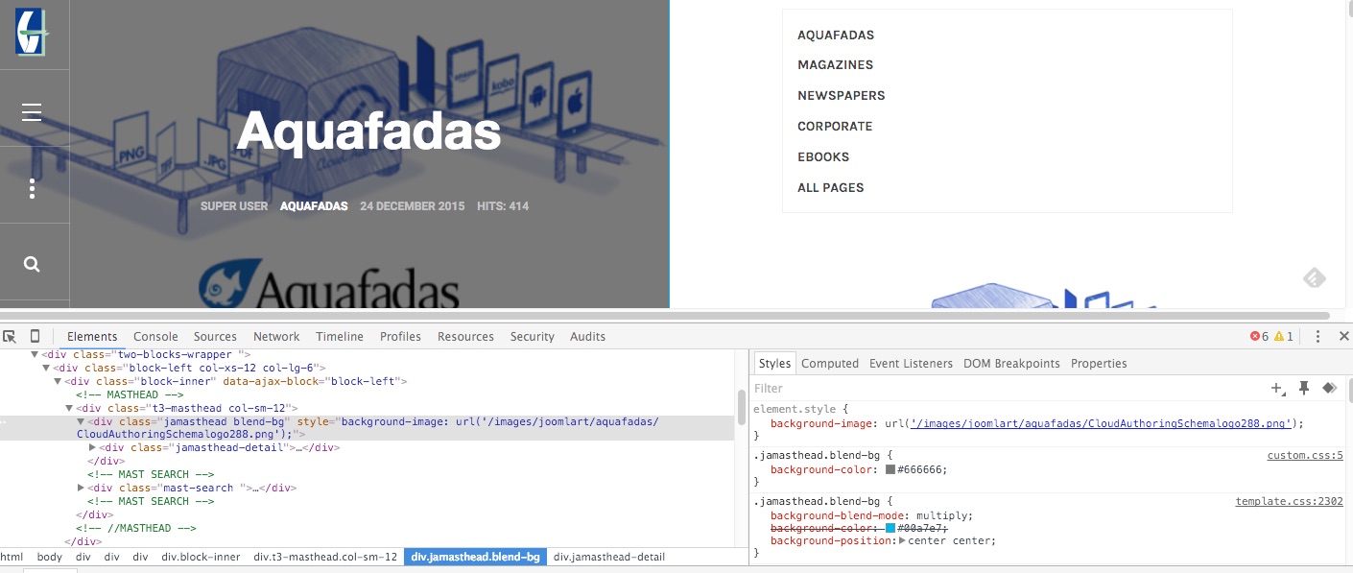Switch to Computed styles tab

[x=830, y=363]
